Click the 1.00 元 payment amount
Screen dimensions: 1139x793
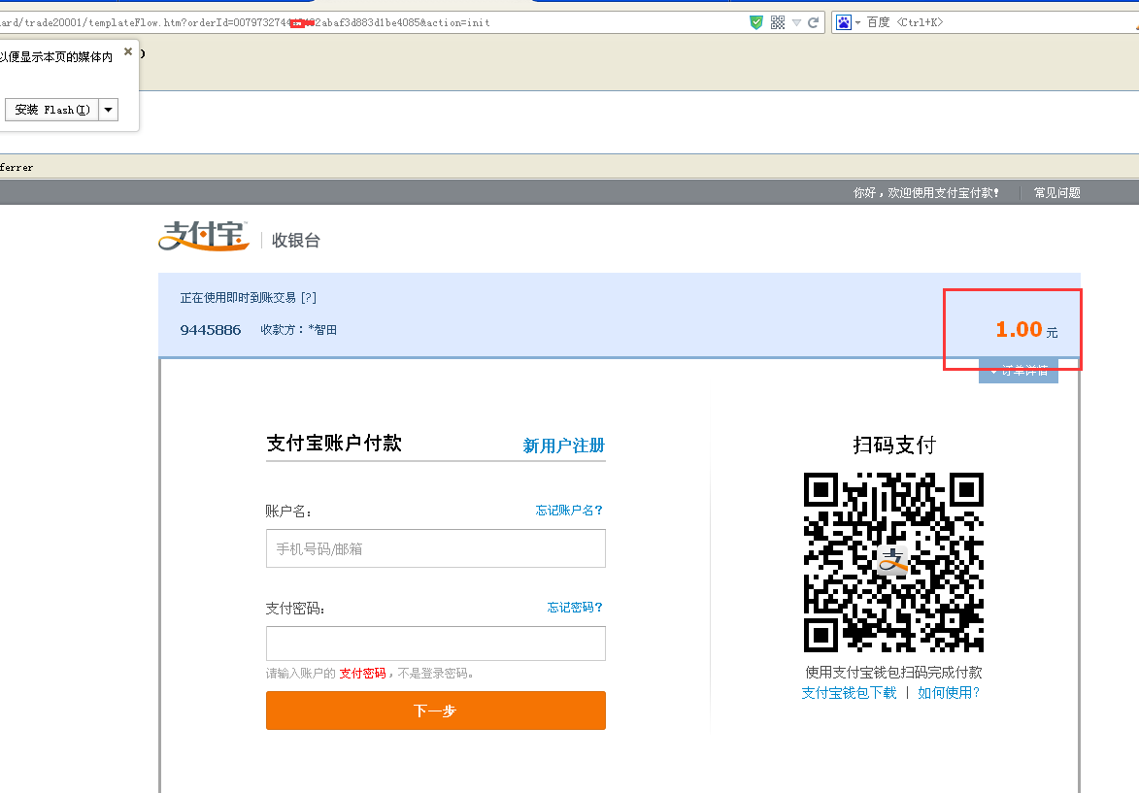(1026, 330)
